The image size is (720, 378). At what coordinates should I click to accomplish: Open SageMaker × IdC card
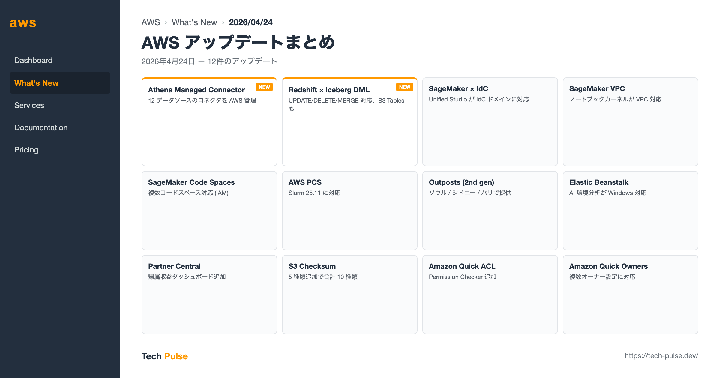click(490, 122)
